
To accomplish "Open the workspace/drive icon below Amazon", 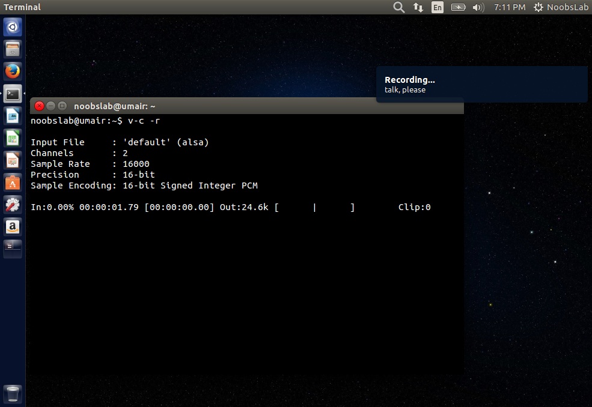I will [x=13, y=249].
